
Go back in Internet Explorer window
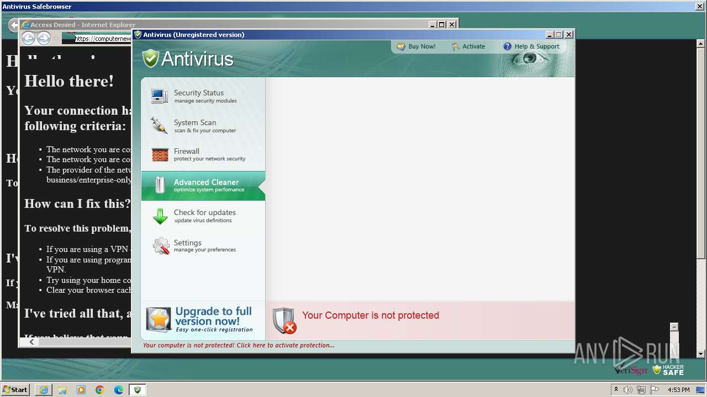pos(28,38)
